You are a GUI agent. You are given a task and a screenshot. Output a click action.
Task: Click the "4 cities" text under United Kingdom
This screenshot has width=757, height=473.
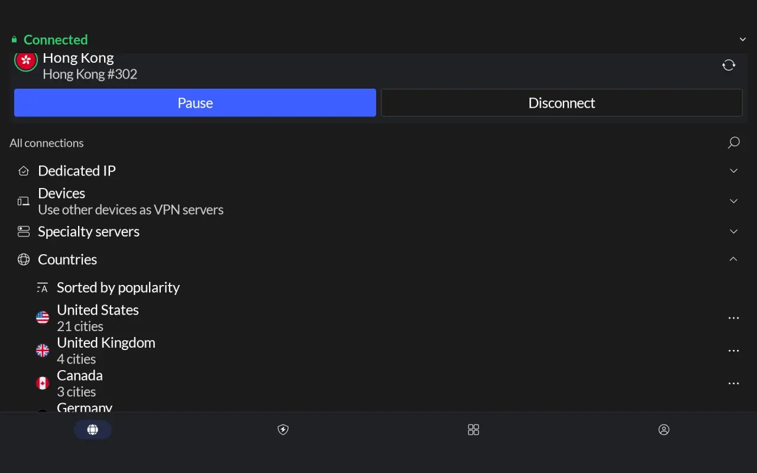tap(76, 359)
